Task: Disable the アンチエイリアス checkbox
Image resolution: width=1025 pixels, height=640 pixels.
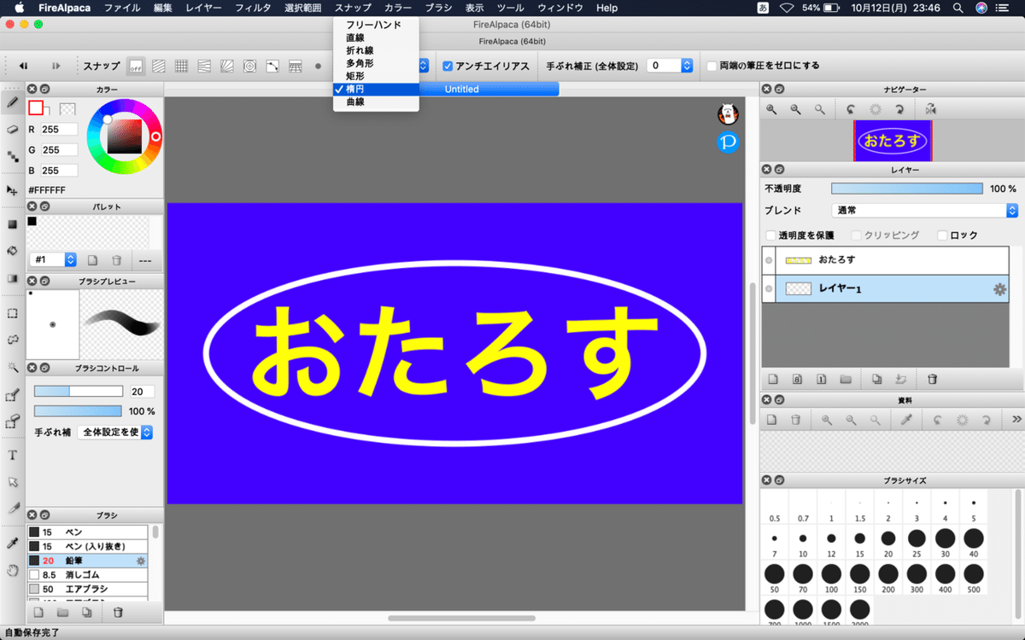Action: tap(446, 66)
